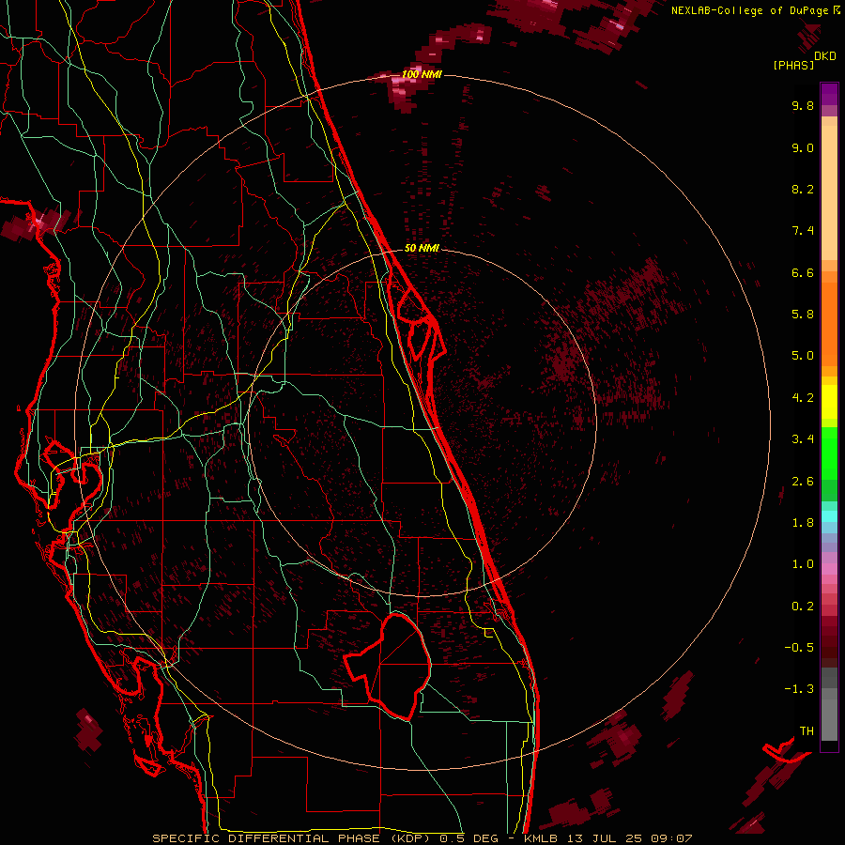This screenshot has width=845, height=845.
Task: Click the 9.8 scale value
Action: (803, 105)
